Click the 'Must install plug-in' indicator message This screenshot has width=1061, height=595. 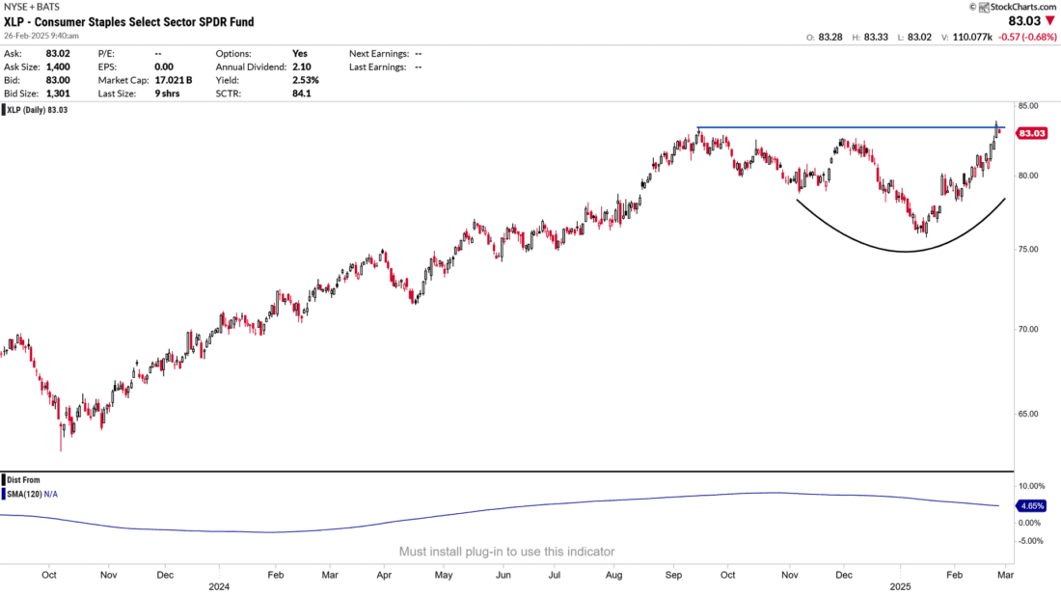506,552
